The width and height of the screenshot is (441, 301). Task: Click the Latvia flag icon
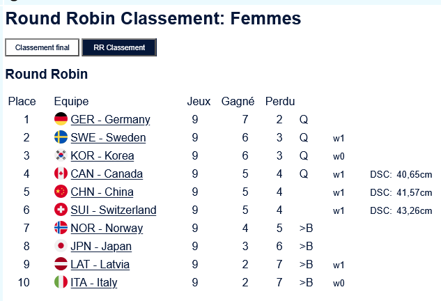pos(61,264)
